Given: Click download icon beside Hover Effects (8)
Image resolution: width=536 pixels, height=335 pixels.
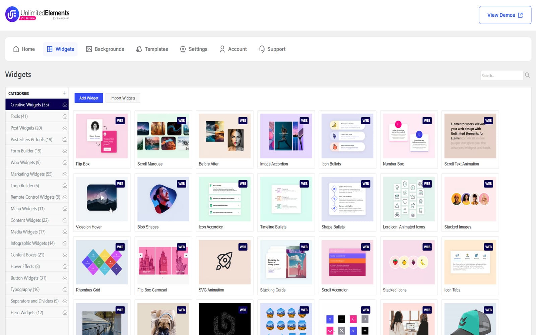Looking at the screenshot, I should [x=65, y=266].
